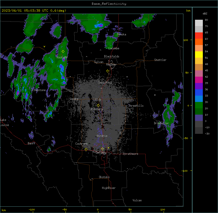Image resolution: width=218 pixels, height=213 pixels.
Task: Click the Blackfalds label
Action: (112, 56)
